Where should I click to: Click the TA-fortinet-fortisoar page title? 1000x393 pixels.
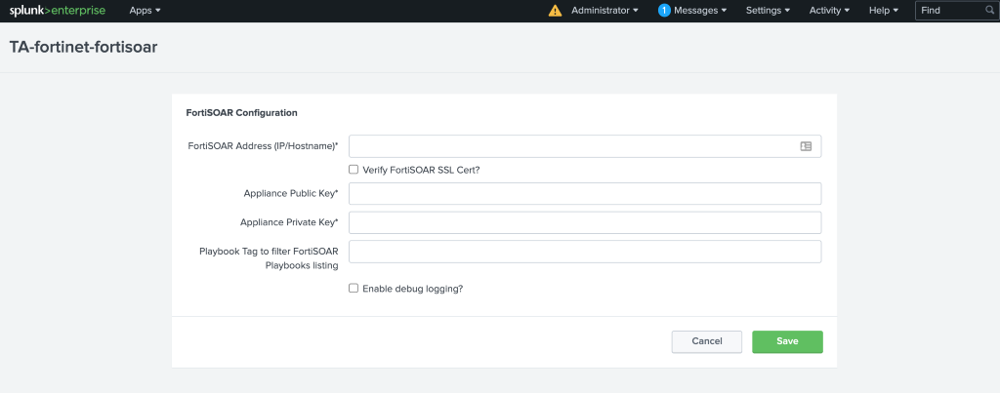tap(84, 48)
